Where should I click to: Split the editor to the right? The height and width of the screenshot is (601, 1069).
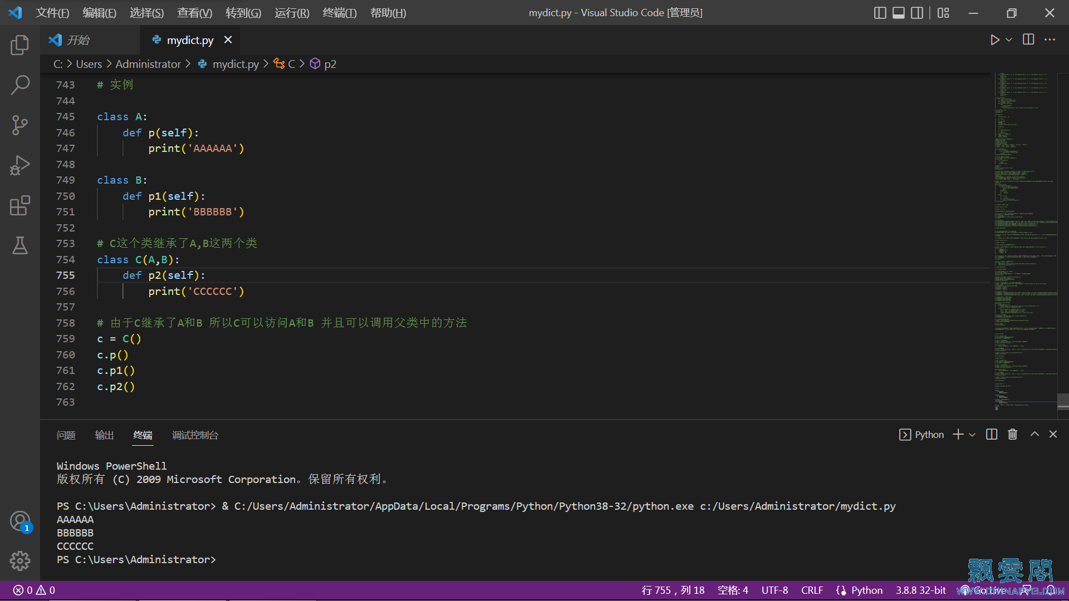point(1028,40)
